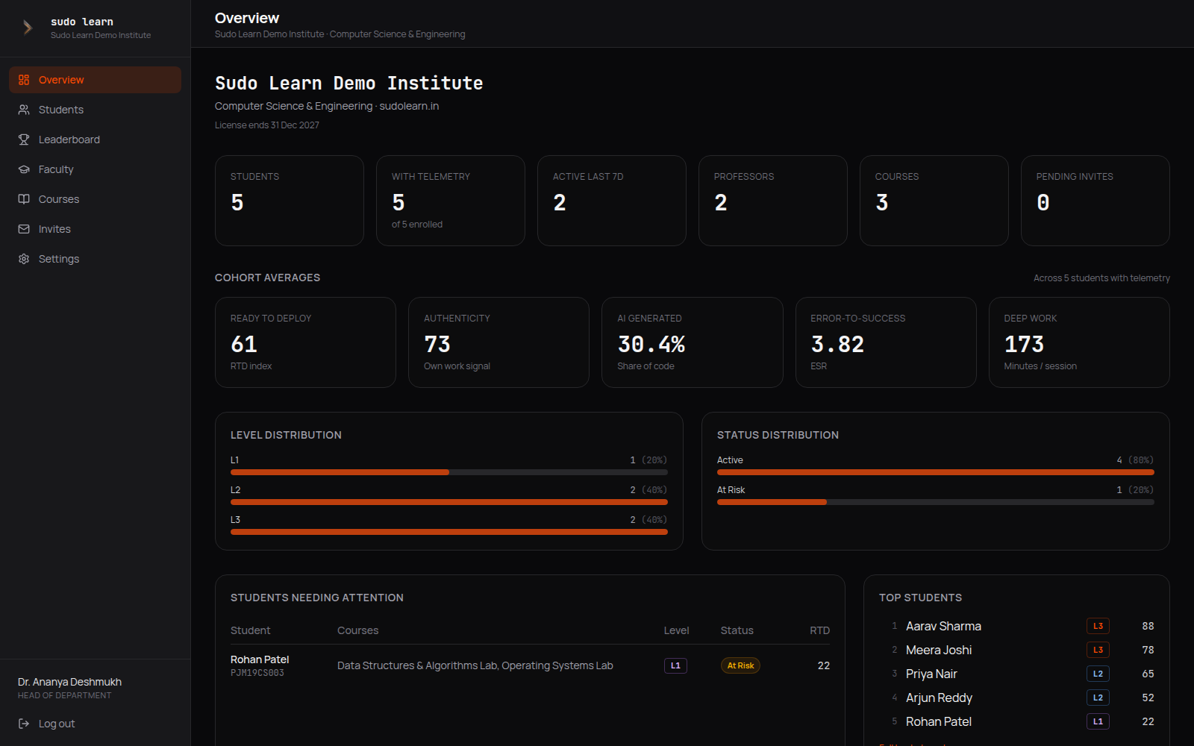Open Meera Joshi in Top Students
The height and width of the screenshot is (746, 1194).
pyautogui.click(x=939, y=650)
